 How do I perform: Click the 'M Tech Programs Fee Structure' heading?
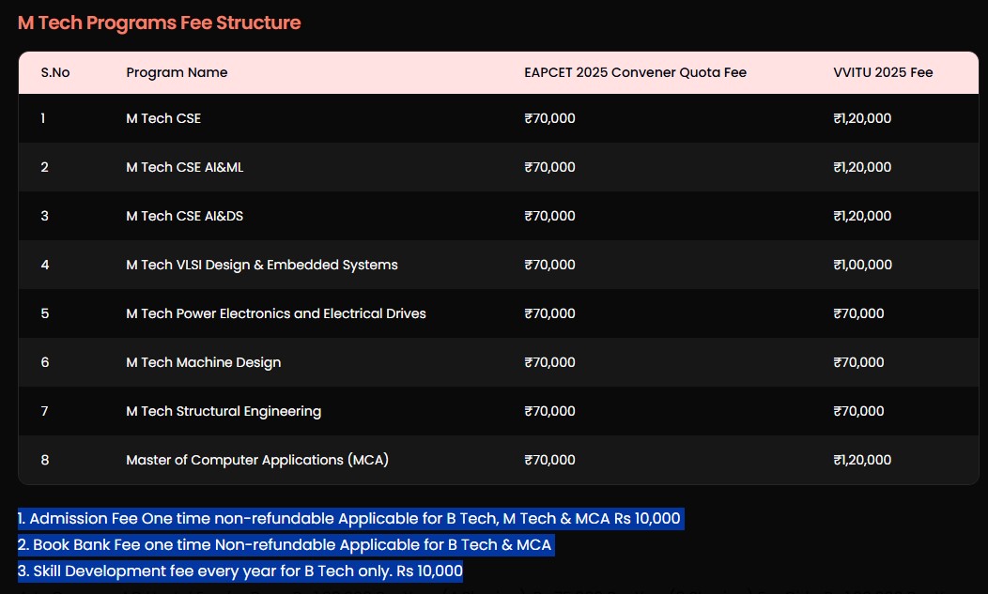[160, 23]
